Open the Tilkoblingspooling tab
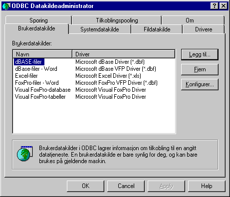 pos(117,20)
